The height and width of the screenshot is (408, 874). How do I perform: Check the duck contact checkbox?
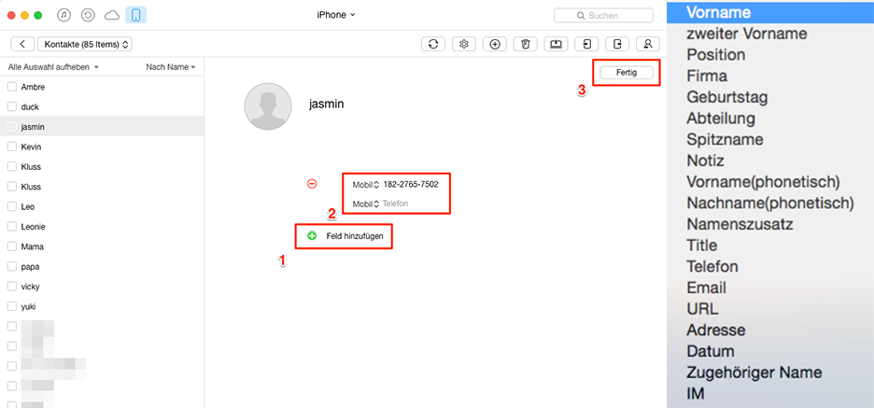12,107
